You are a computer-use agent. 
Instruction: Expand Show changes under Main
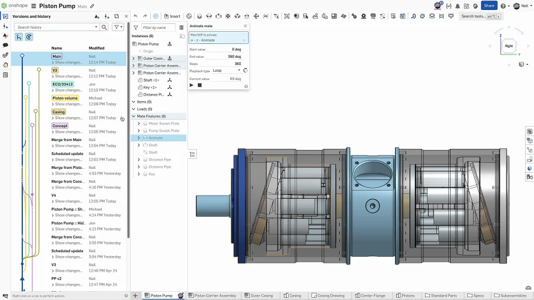point(67,63)
